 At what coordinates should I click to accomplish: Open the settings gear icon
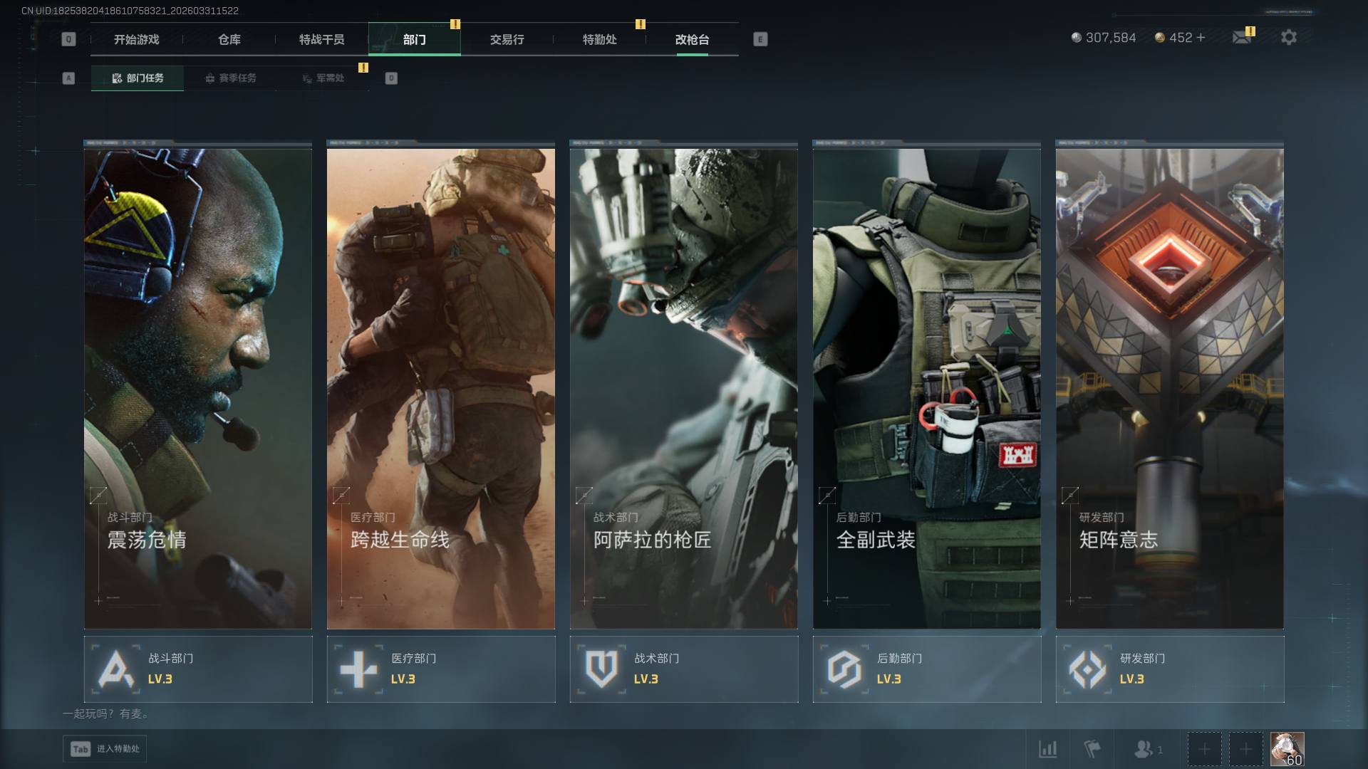click(1288, 37)
